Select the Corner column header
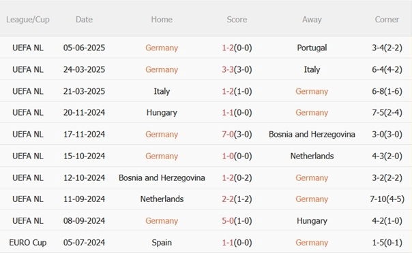412x253 pixels. click(387, 19)
